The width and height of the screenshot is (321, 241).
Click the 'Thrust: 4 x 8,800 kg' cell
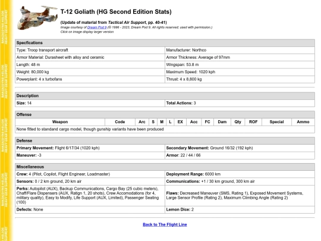pos(240,79)
